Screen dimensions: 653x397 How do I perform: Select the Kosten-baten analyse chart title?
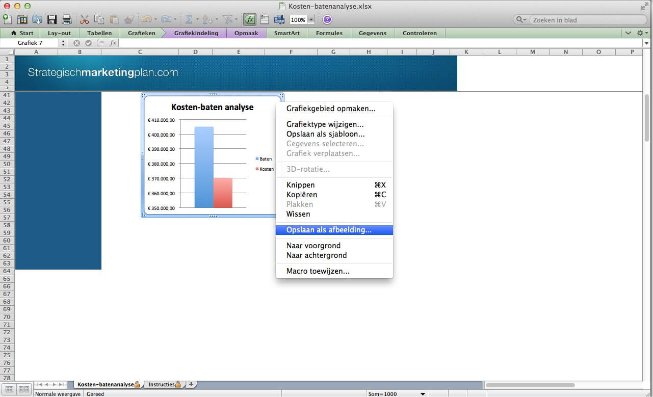point(212,107)
